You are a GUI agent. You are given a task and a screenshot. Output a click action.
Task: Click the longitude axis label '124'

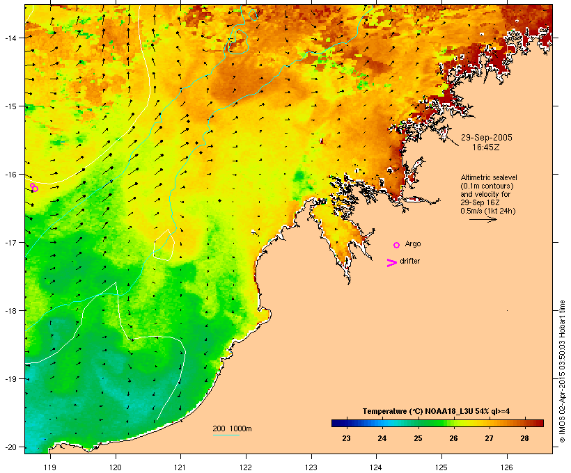pyautogui.click(x=376, y=467)
